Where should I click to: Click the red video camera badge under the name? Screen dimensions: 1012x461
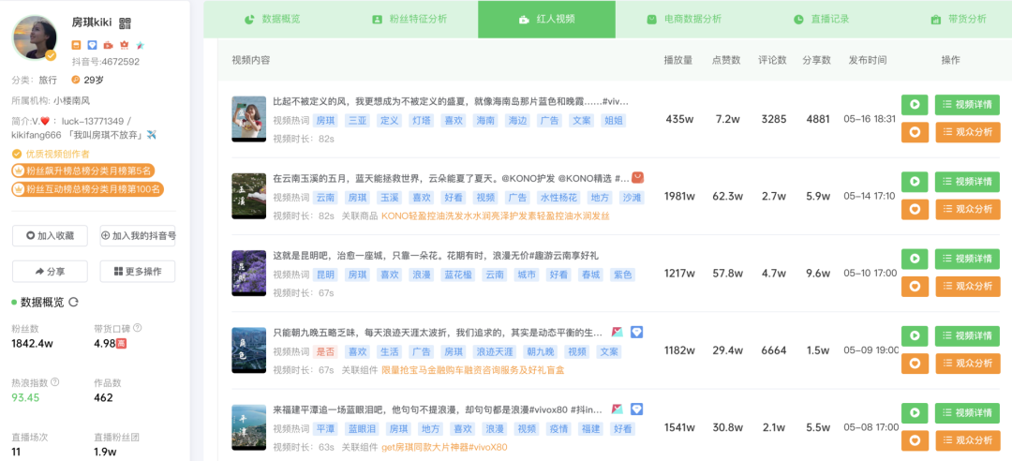108,45
